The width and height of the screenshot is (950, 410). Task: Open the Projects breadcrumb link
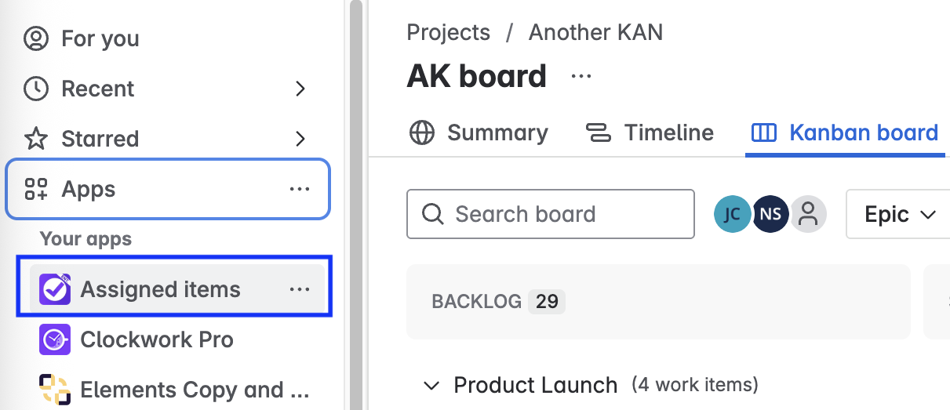point(448,32)
